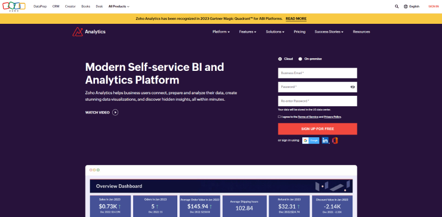Open the Solutions dropdown menu
Image resolution: width=442 pixels, height=217 pixels.
pos(275,32)
